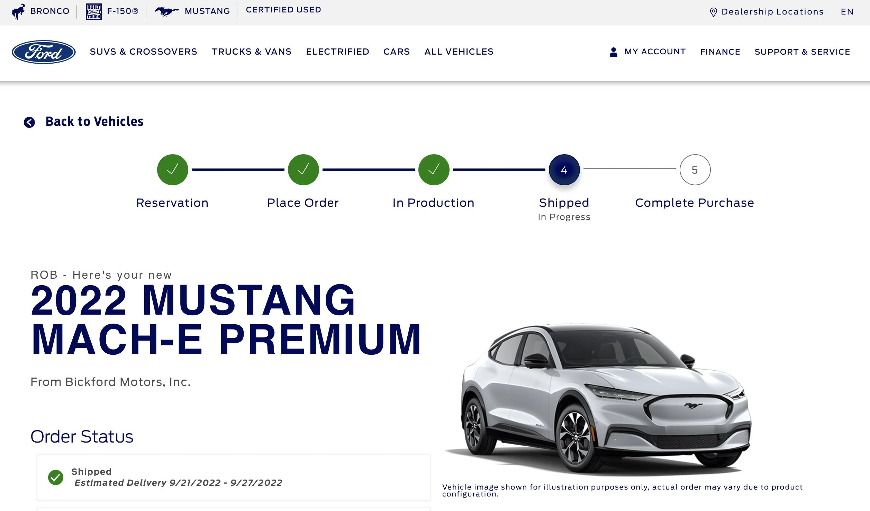The image size is (870, 511).
Task: Click the My Account person icon
Action: pyautogui.click(x=613, y=52)
